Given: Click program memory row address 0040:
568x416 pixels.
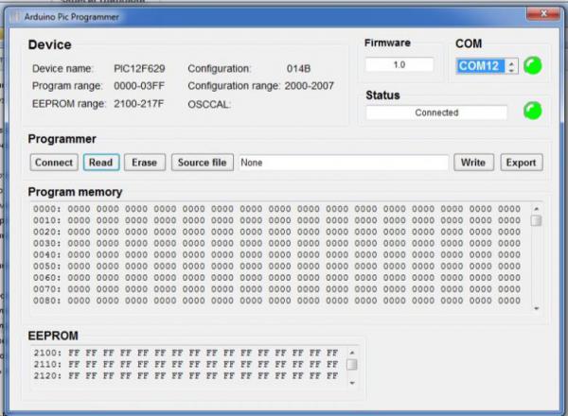Looking at the screenshot, I should click(47, 254).
